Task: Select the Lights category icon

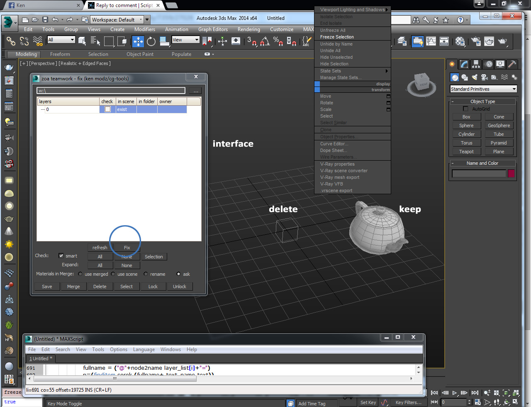Action: [474, 77]
